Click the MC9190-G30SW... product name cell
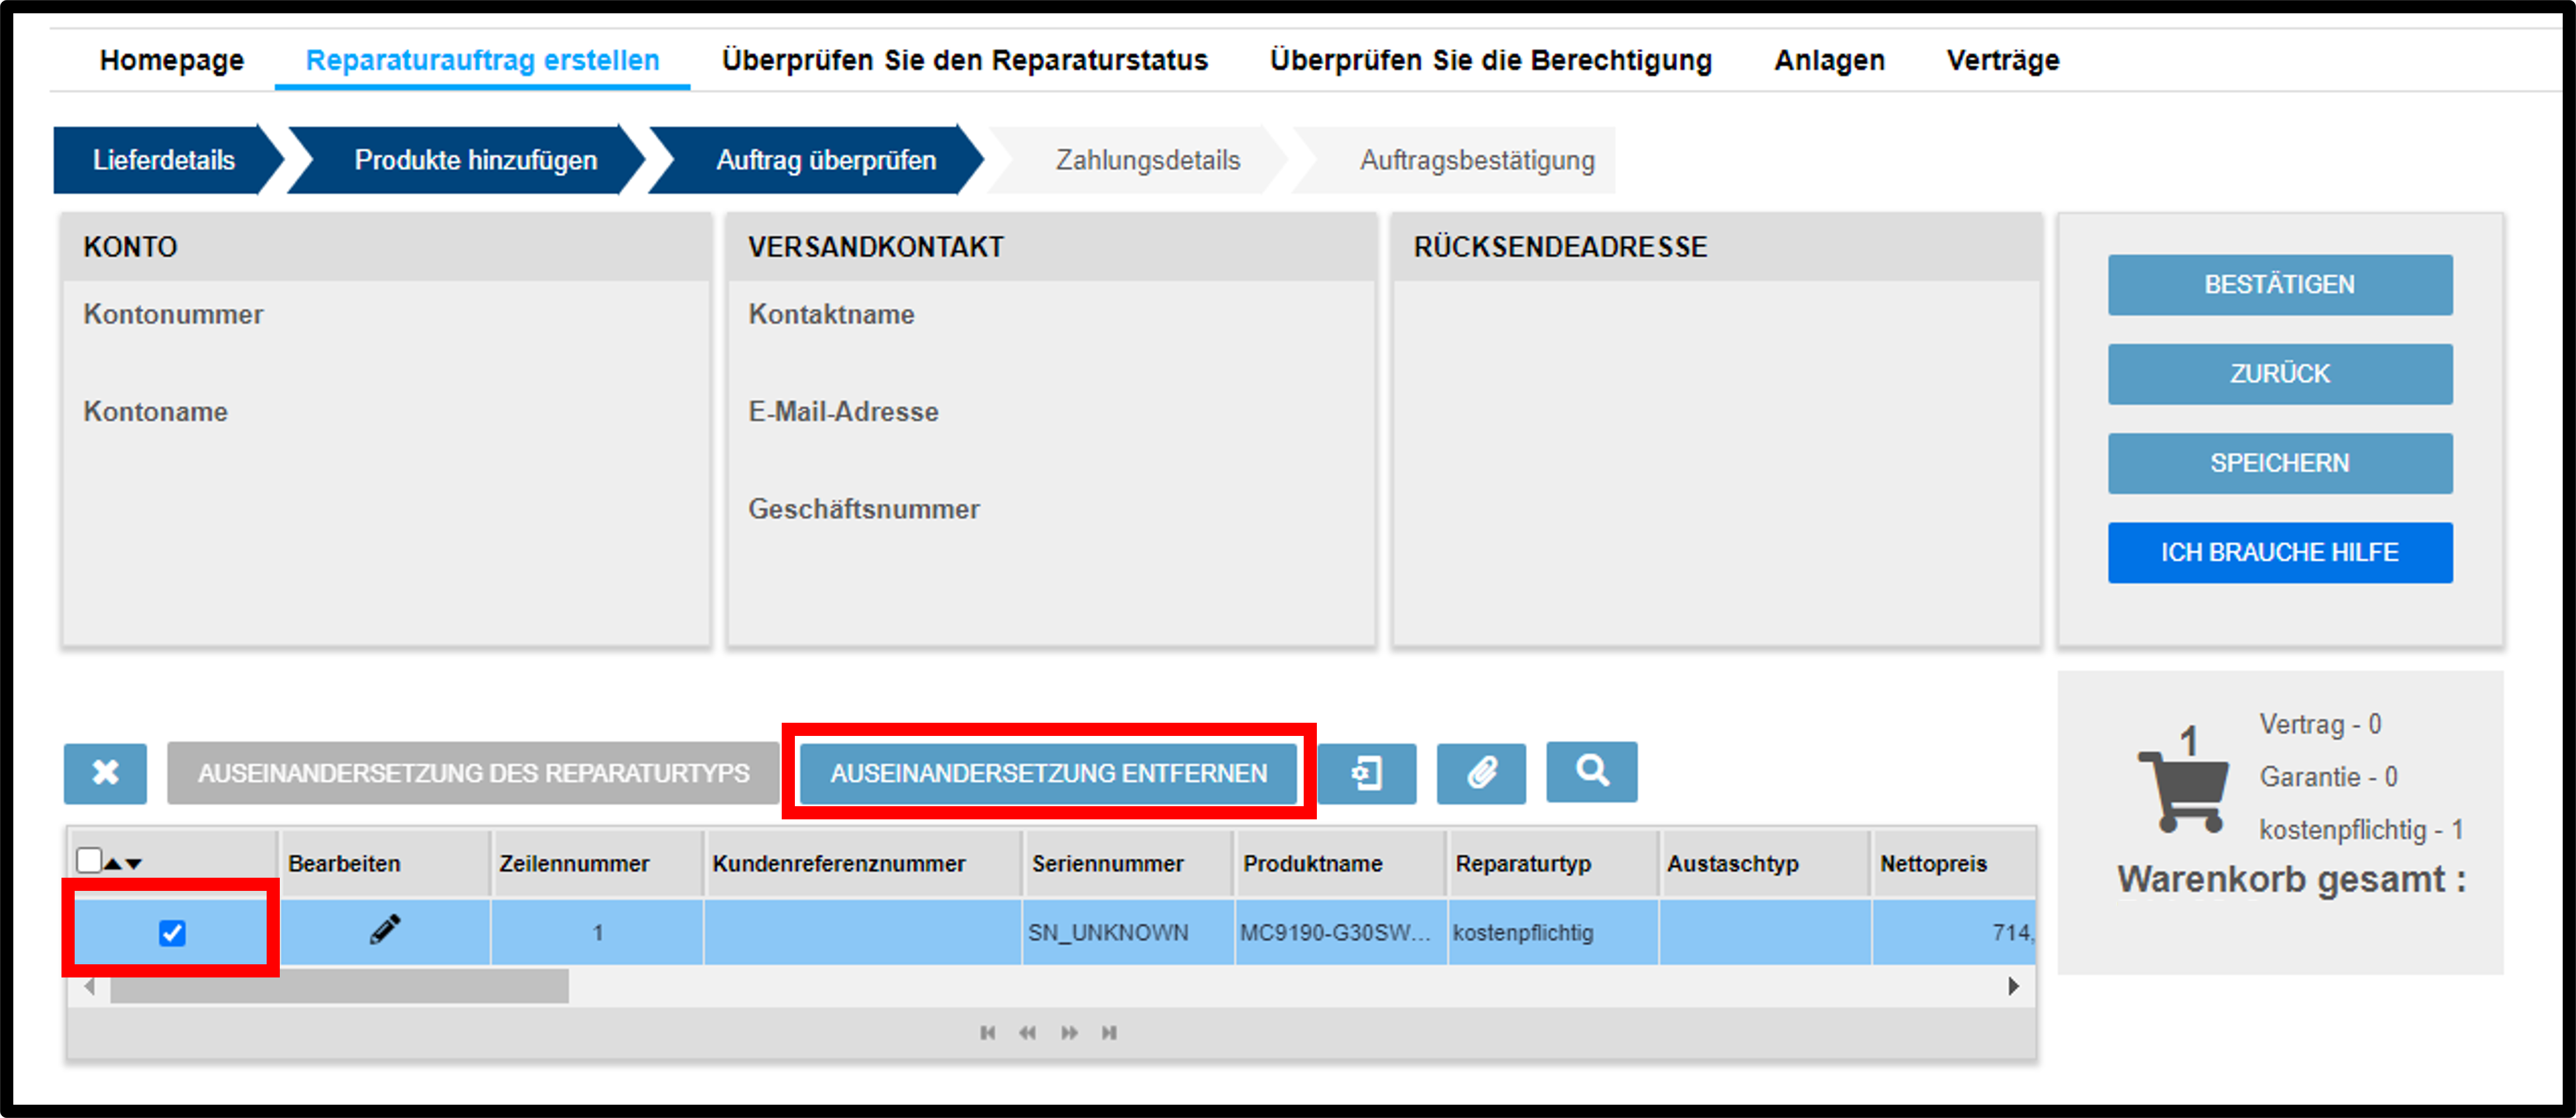 click(1340, 932)
